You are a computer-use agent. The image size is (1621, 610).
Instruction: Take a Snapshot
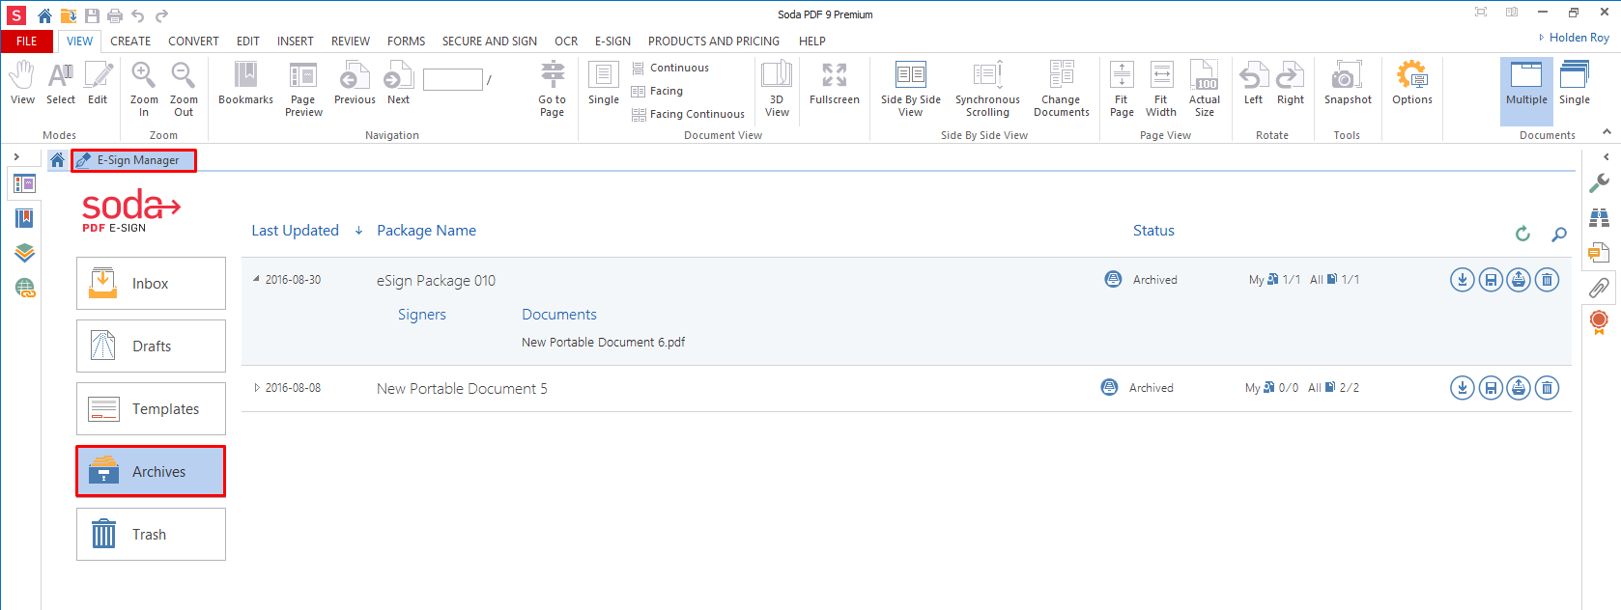[x=1348, y=83]
